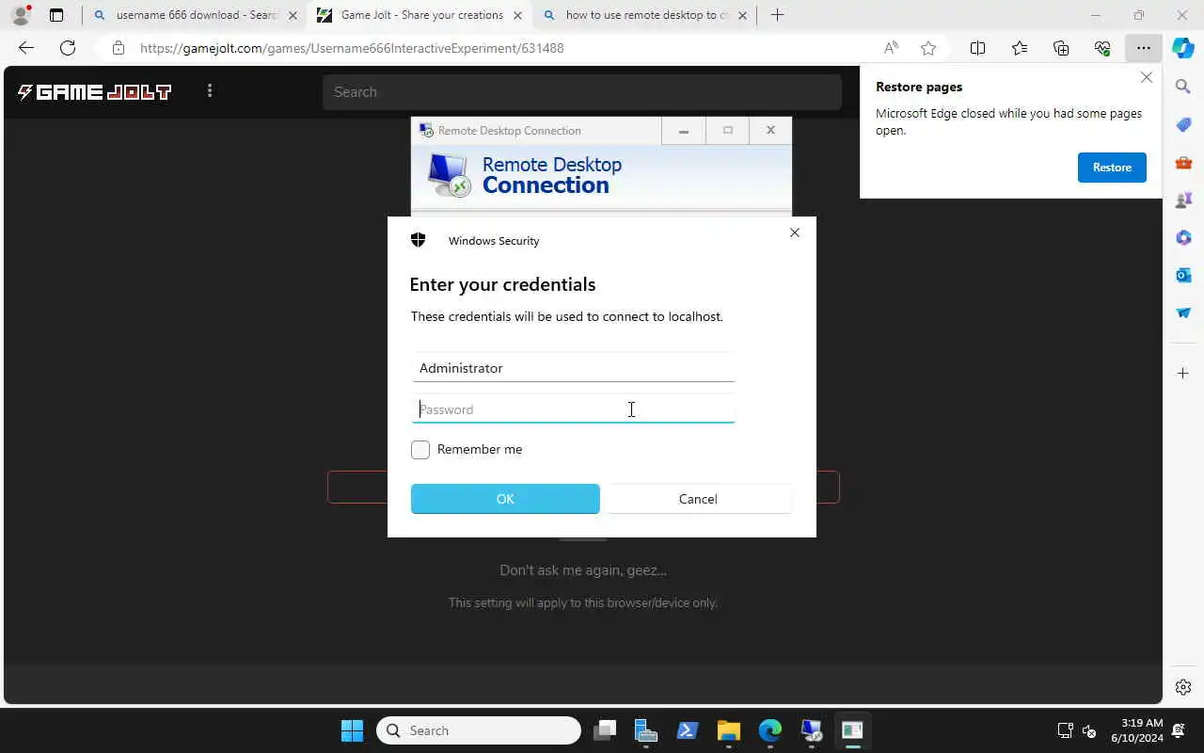
Task: Close the Remote Desktop Connection window
Action: tap(770, 131)
